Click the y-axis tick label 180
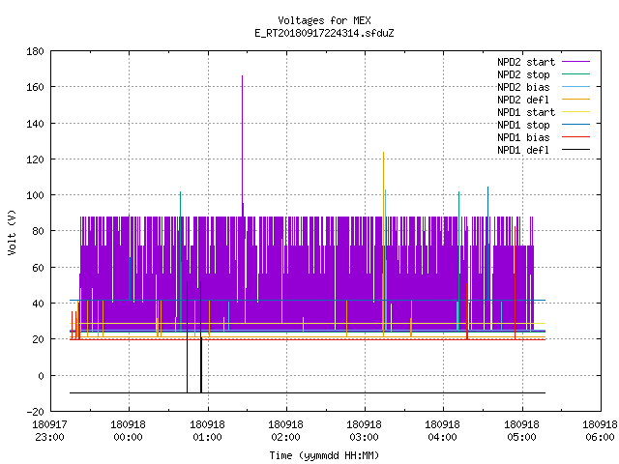This screenshot has width=619, height=464. click(x=35, y=51)
